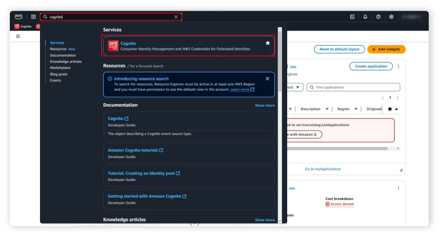Toggle the hamburger navigation menu

[x=18, y=36]
